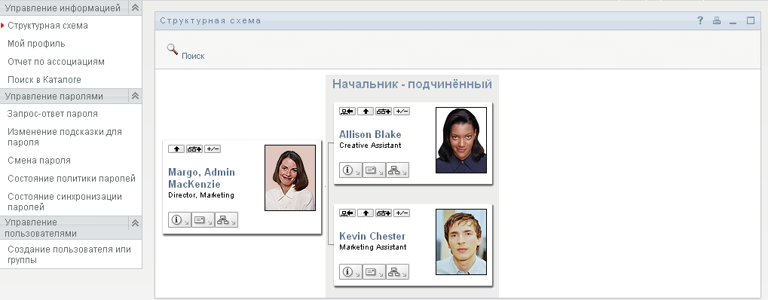Open Состояние политики паролей
768x300 pixels.
click(x=72, y=179)
